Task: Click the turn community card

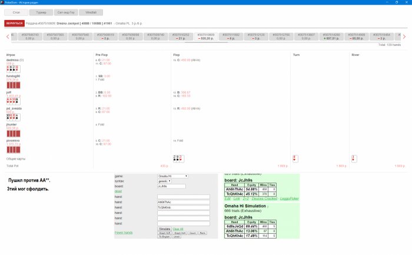Action: click(295, 158)
